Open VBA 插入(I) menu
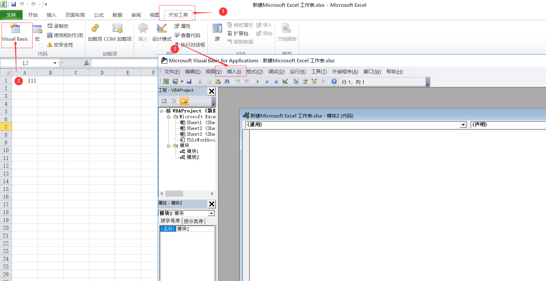 tap(234, 72)
